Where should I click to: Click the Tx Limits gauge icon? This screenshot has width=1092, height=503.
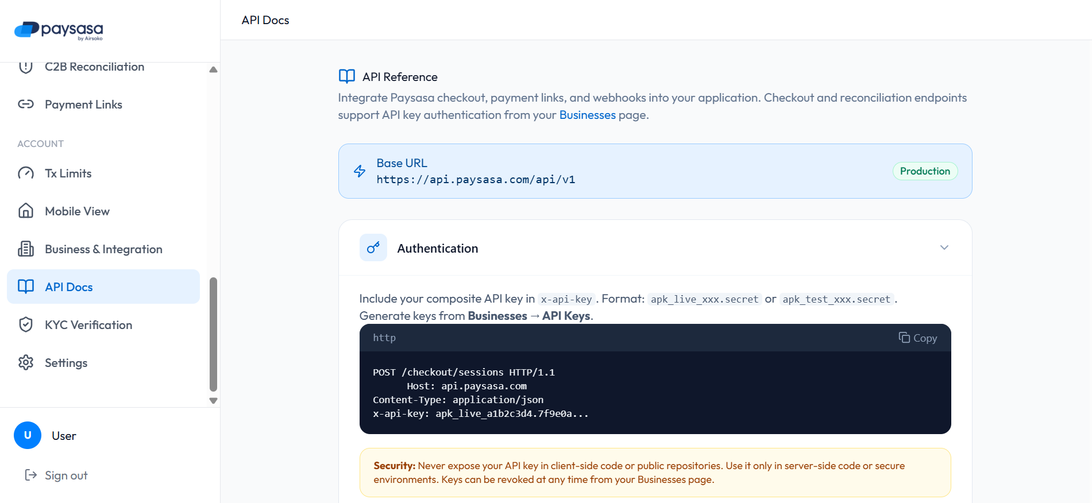[26, 173]
